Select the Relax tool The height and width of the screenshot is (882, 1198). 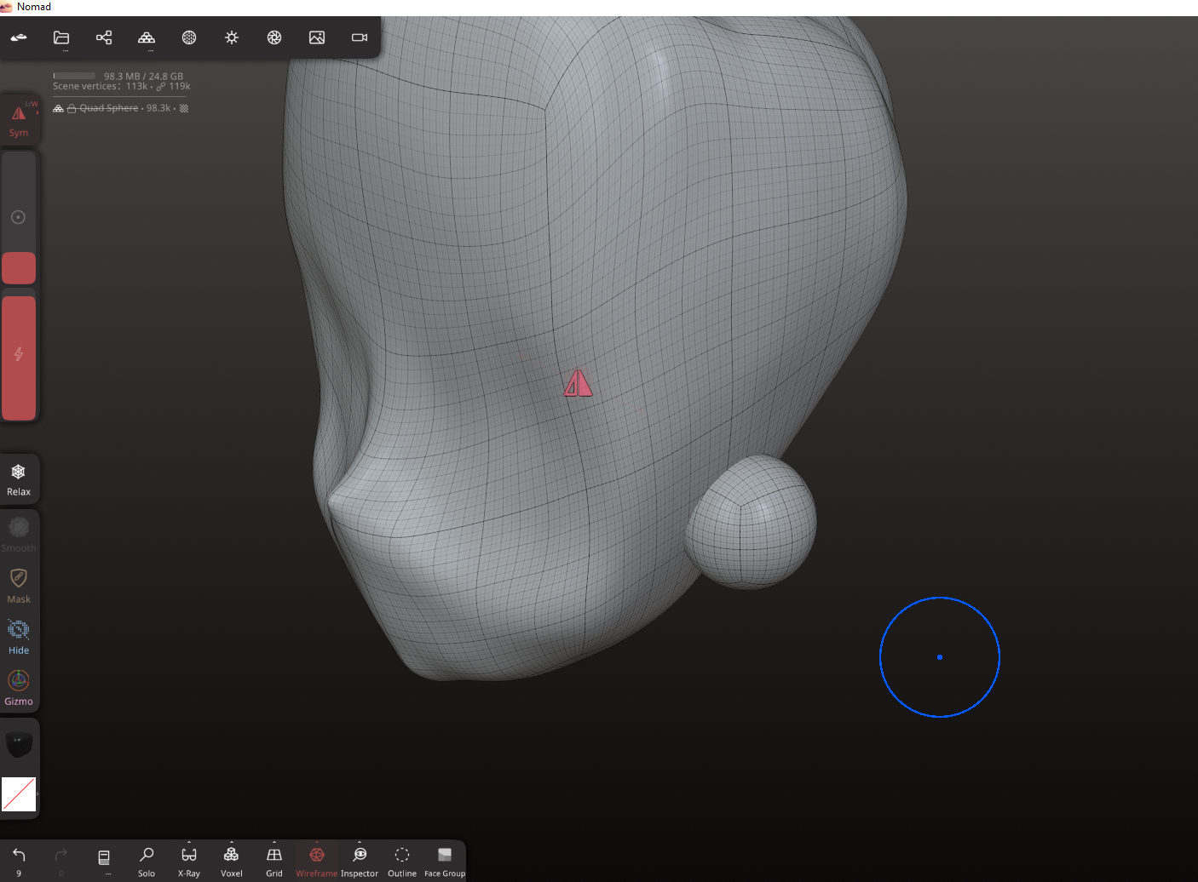19,479
